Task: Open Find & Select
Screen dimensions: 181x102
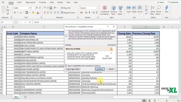Action: click(x=158, y=10)
